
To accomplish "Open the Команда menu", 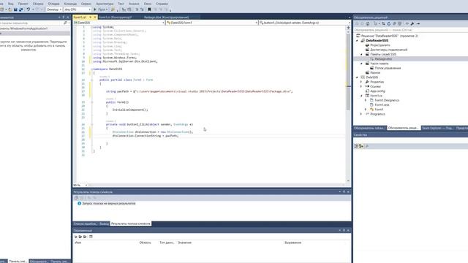I will 70,4.
